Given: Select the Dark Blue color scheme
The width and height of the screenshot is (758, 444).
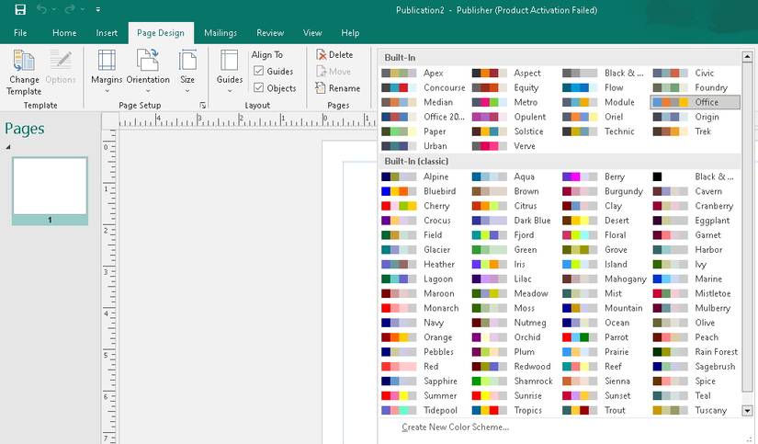Looking at the screenshot, I should 512,220.
